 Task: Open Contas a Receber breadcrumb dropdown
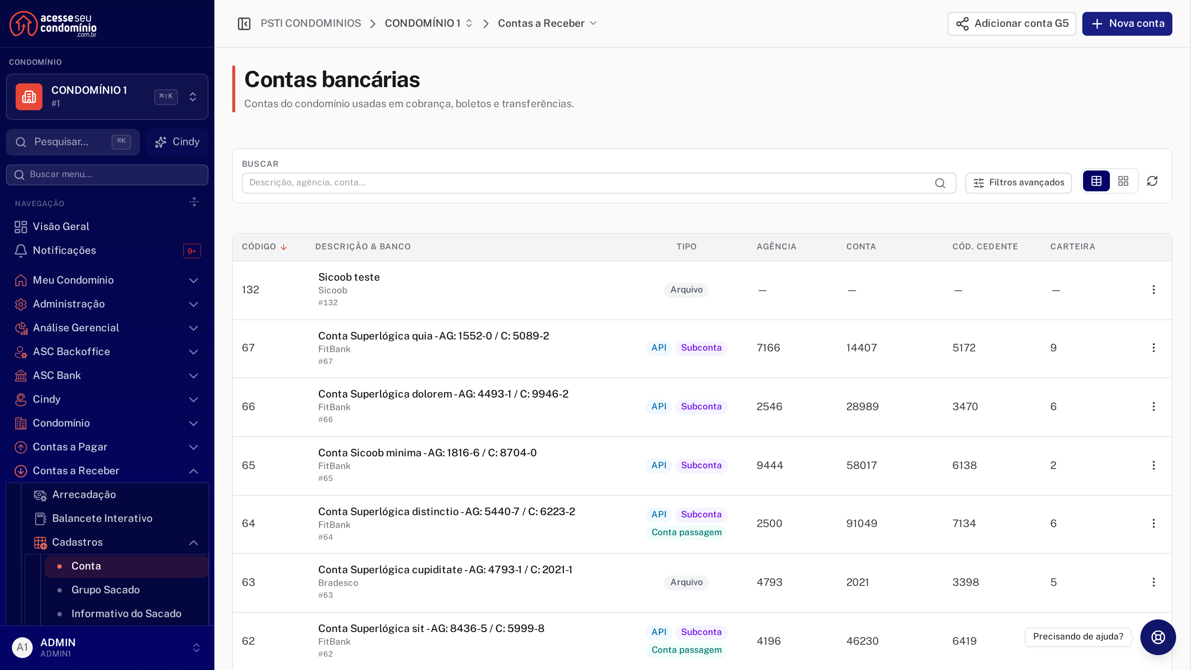pos(547,23)
